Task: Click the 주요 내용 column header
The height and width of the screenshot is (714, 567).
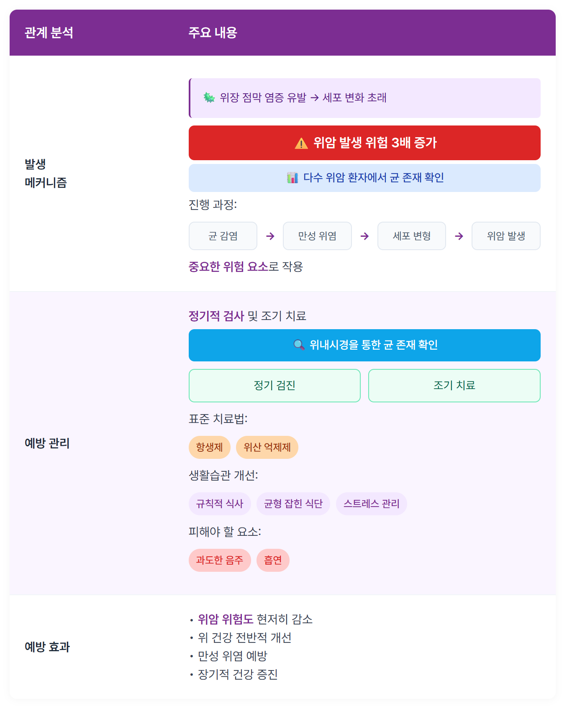Action: [x=213, y=33]
